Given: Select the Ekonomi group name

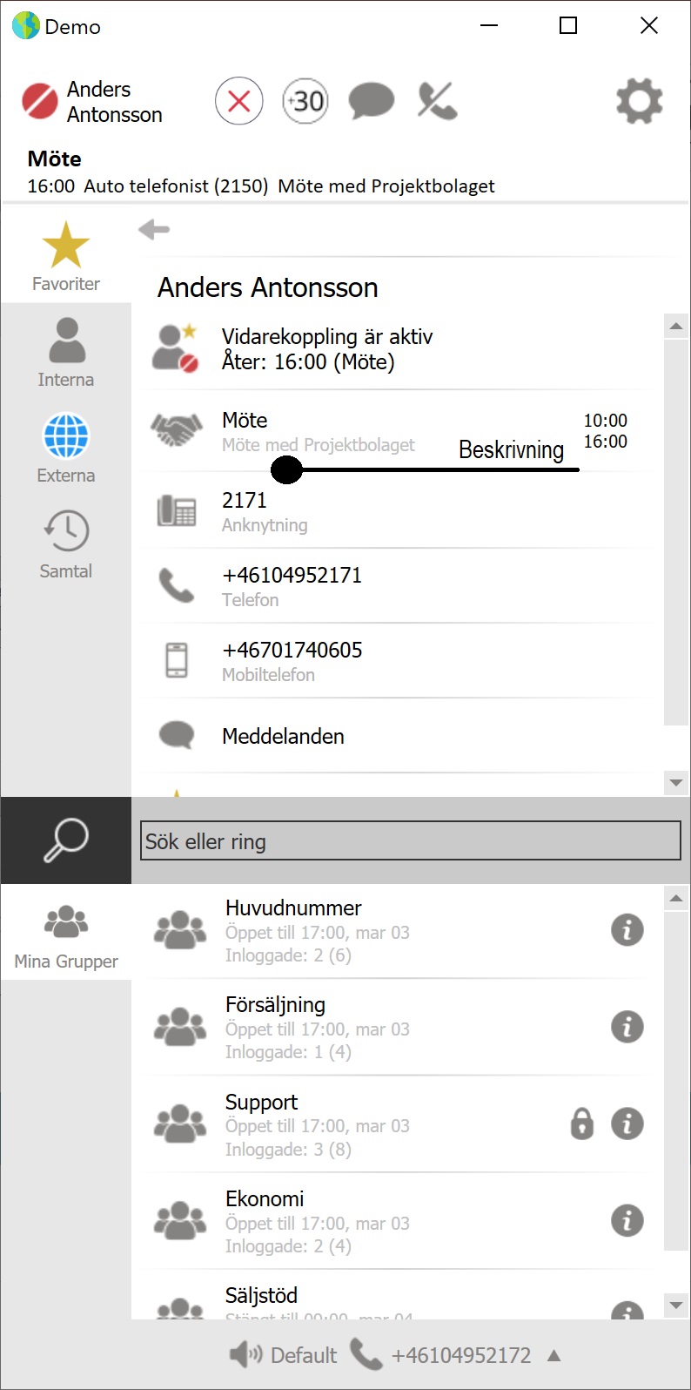Looking at the screenshot, I should click(265, 1198).
